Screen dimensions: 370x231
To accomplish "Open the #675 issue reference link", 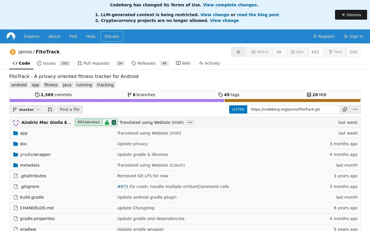I will pyautogui.click(x=123, y=187).
